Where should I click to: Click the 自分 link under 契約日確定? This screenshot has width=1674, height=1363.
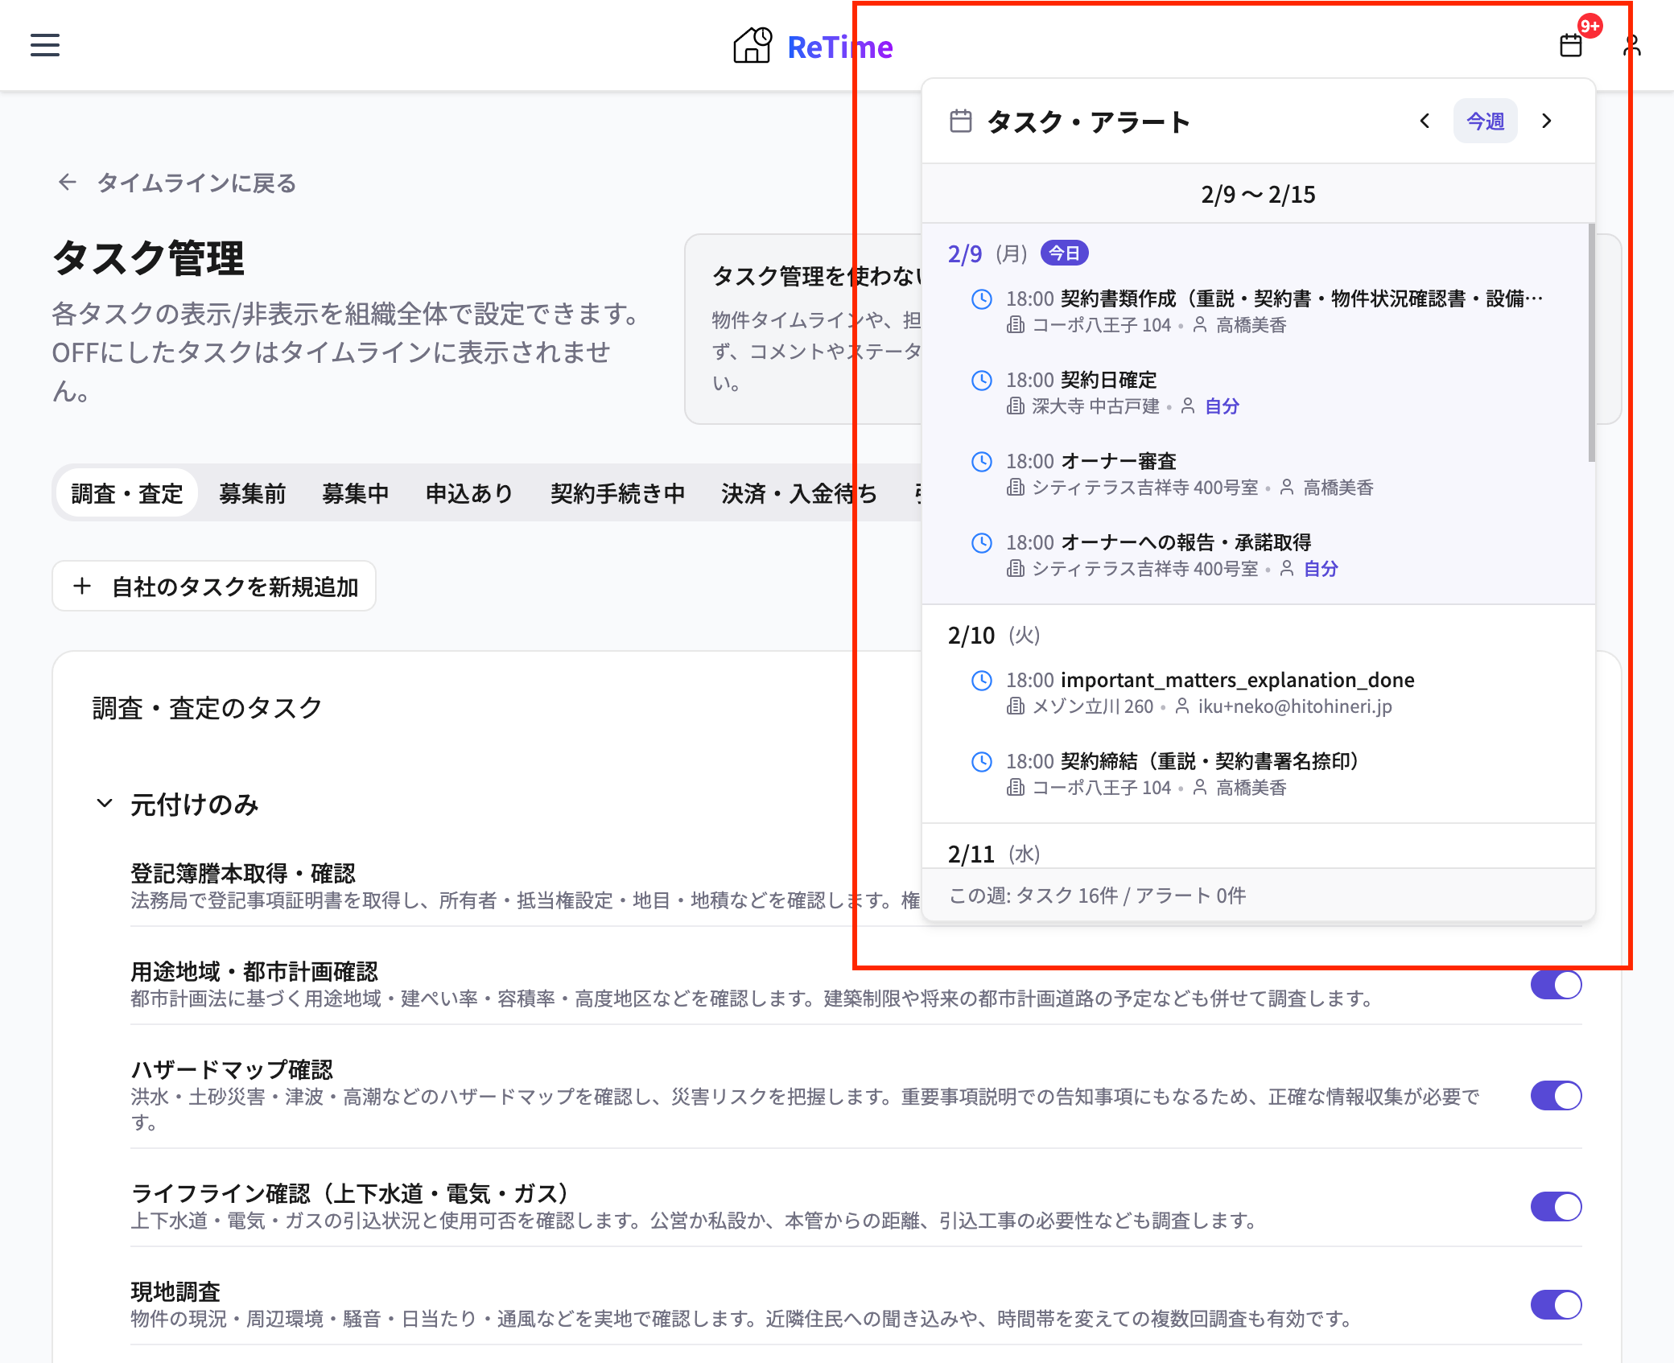tap(1221, 407)
